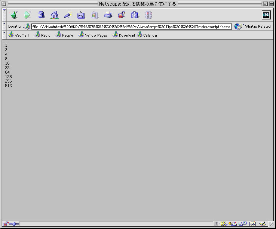Open Inbox mail icon in component bar
The height and width of the screenshot is (229, 276).
pyautogui.click(x=233, y=224)
